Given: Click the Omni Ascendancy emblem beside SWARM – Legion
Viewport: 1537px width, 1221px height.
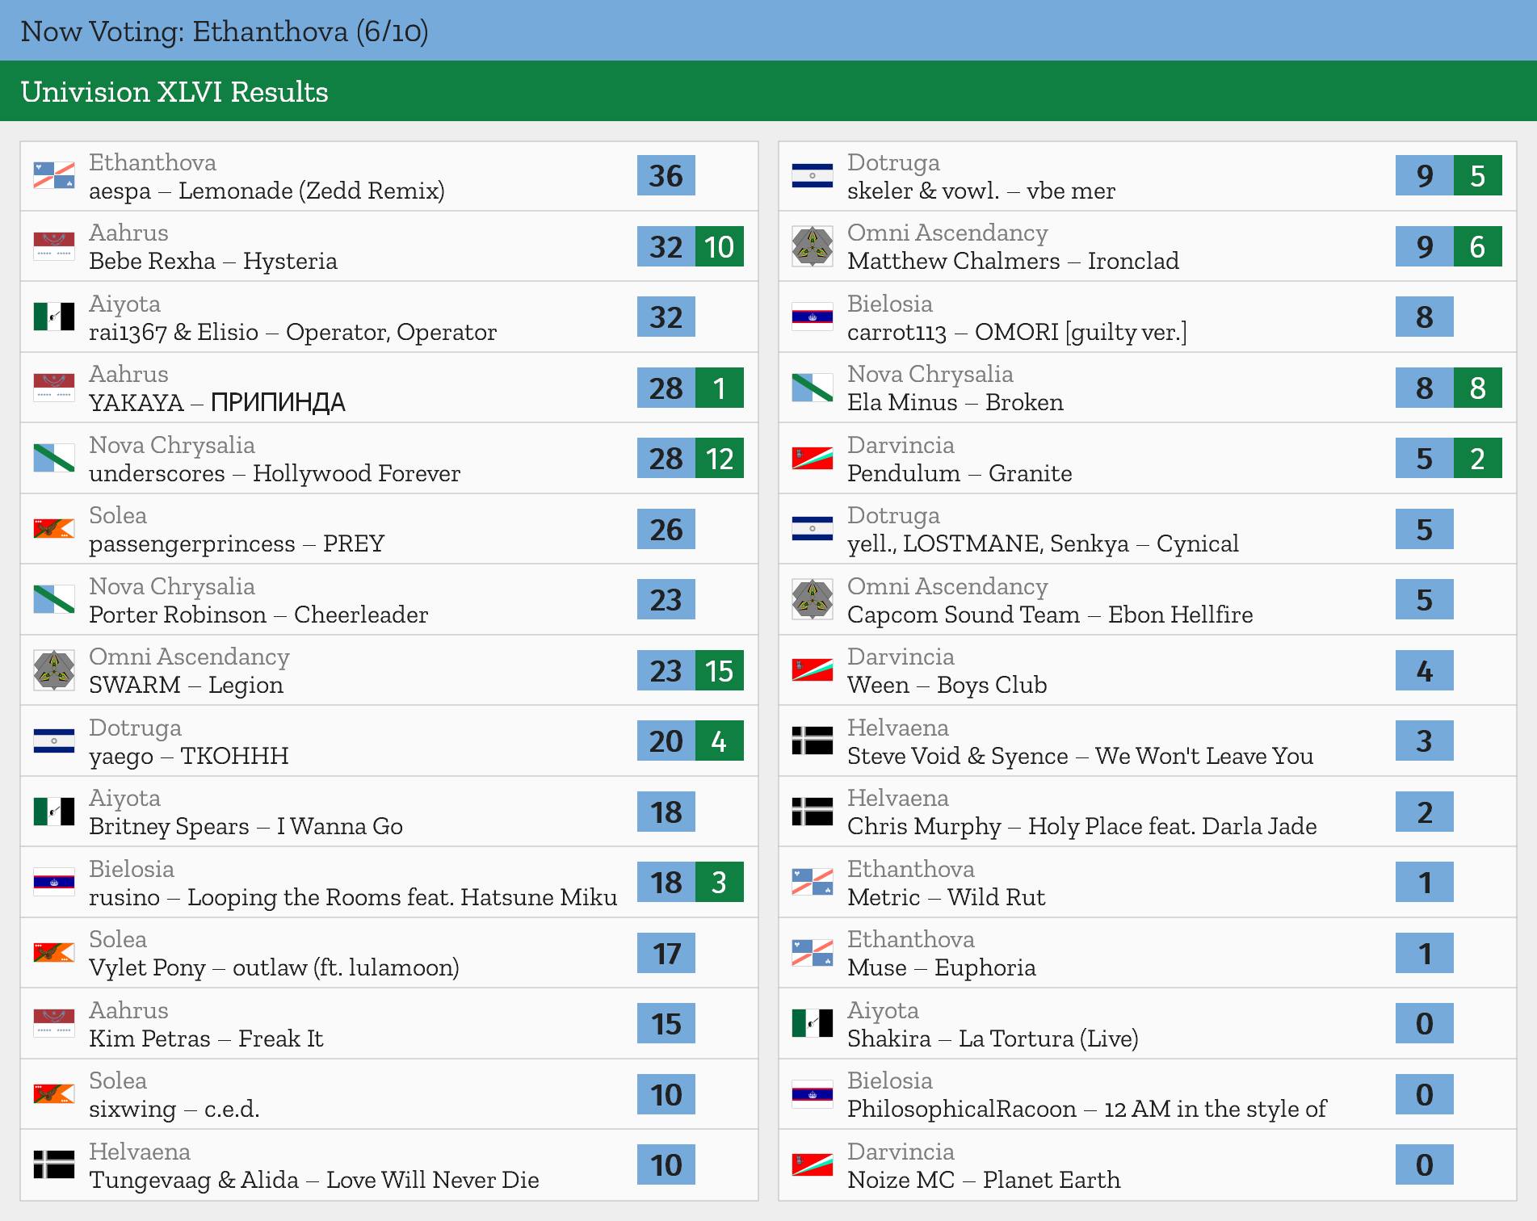Looking at the screenshot, I should [x=54, y=670].
